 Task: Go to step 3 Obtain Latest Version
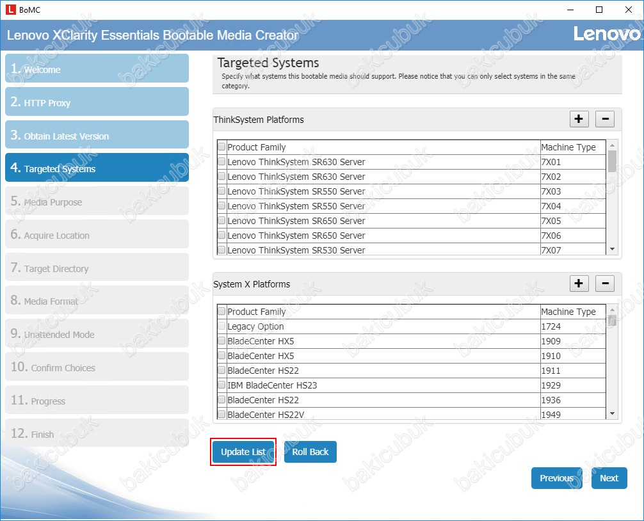click(x=97, y=134)
